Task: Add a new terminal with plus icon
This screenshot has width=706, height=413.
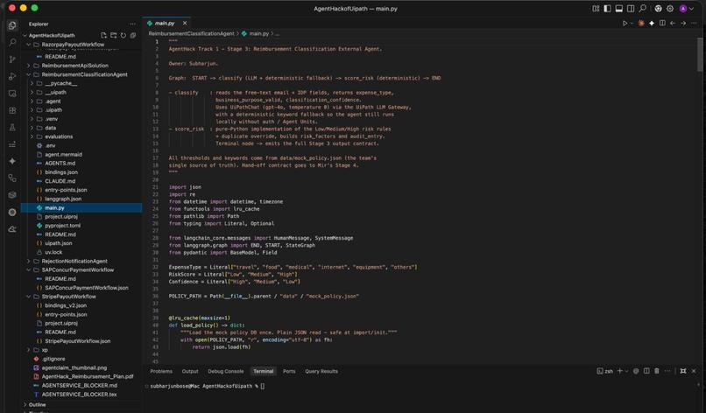Action: [620, 371]
